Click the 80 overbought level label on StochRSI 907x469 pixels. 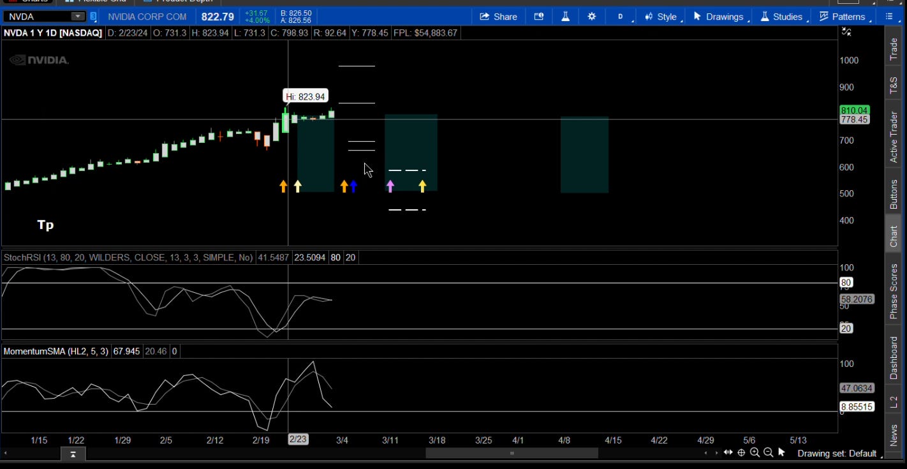point(846,283)
